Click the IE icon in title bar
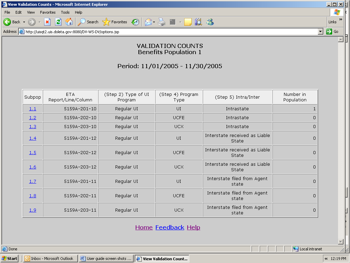The image size is (350, 263). [x=4, y=4]
